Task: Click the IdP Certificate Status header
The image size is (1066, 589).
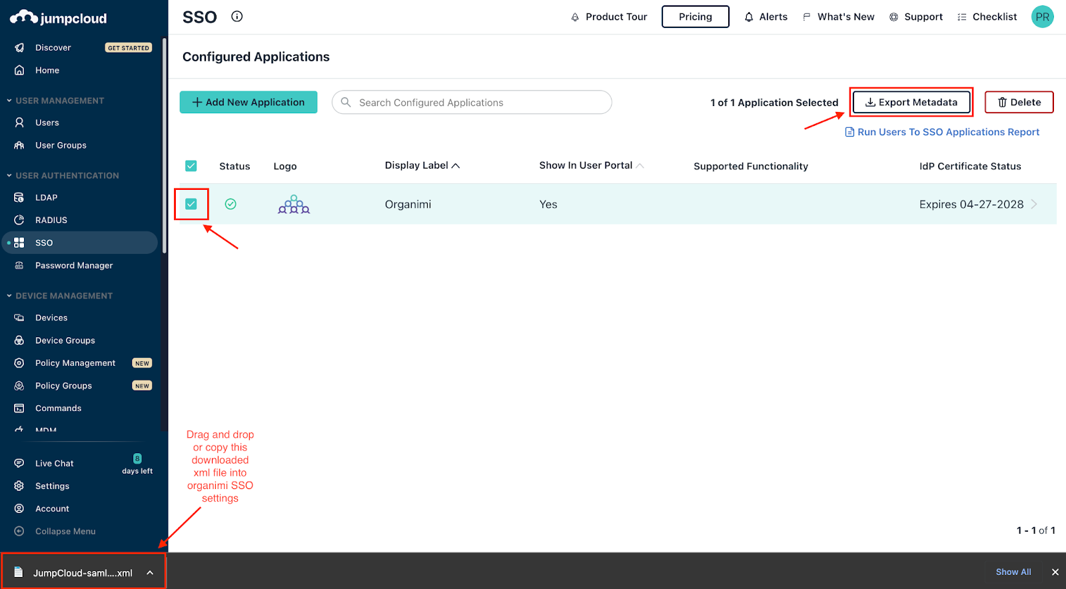Action: pyautogui.click(x=970, y=166)
